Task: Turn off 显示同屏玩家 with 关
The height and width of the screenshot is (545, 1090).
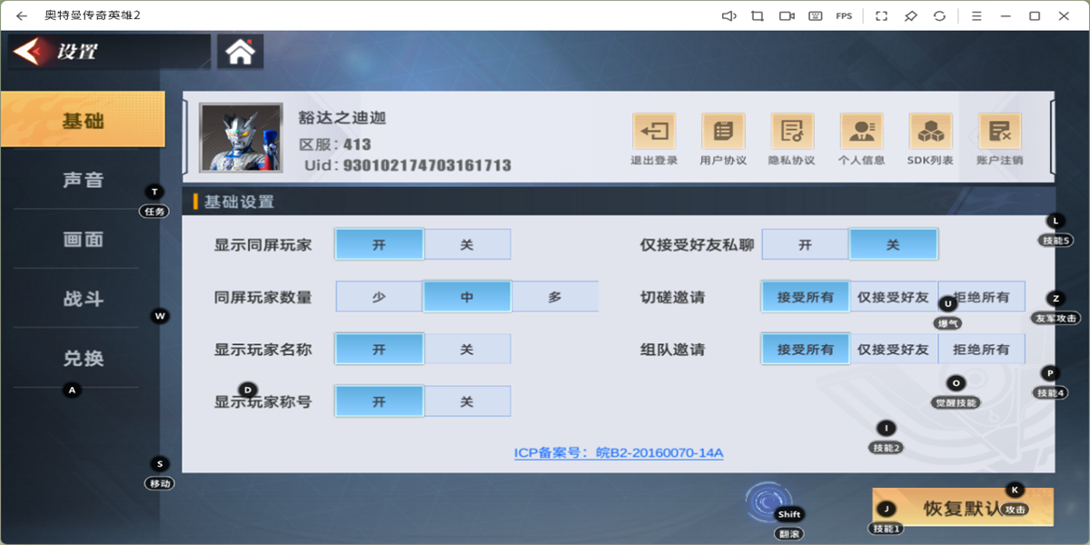Action: (x=467, y=244)
